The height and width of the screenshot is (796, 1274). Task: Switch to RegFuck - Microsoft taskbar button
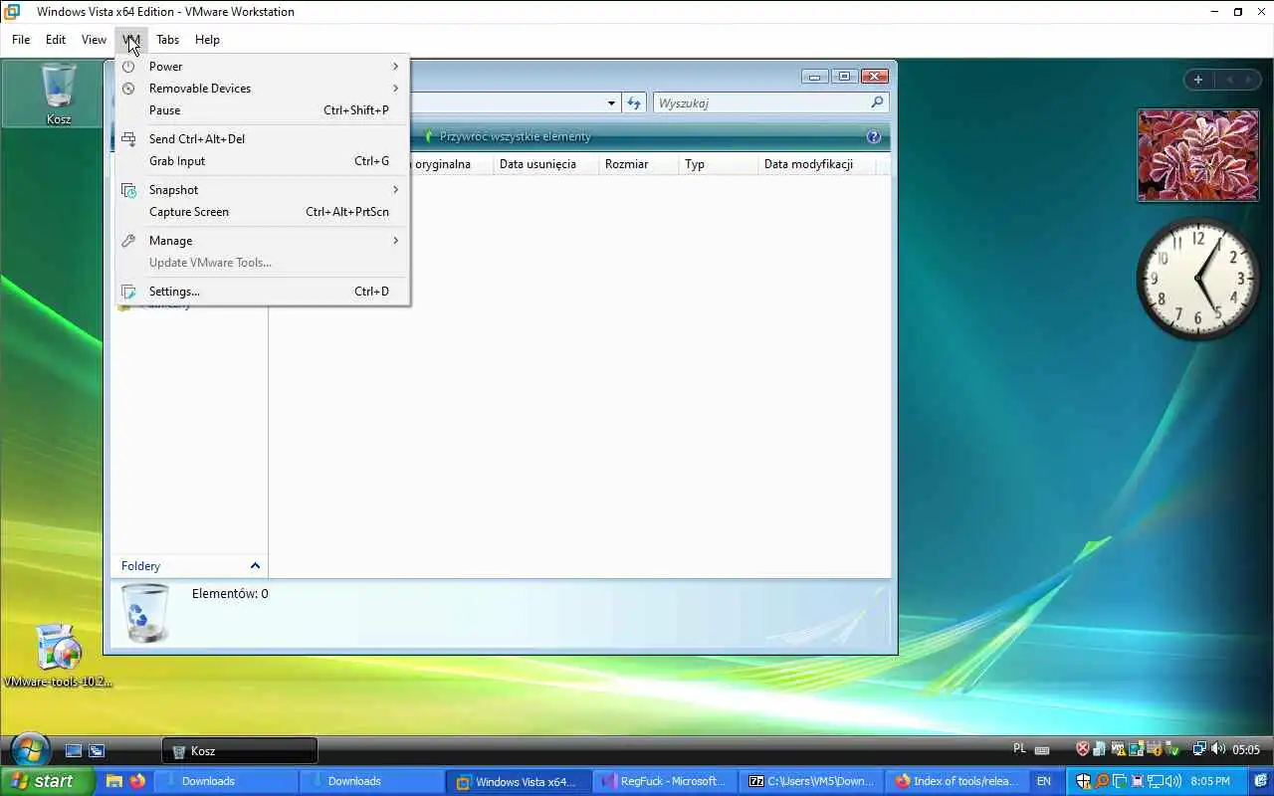click(x=665, y=781)
